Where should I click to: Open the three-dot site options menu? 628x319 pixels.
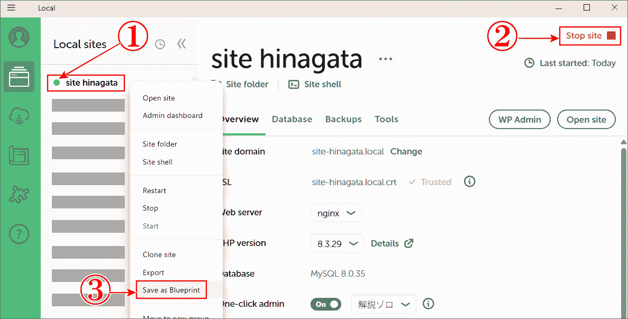pos(386,59)
